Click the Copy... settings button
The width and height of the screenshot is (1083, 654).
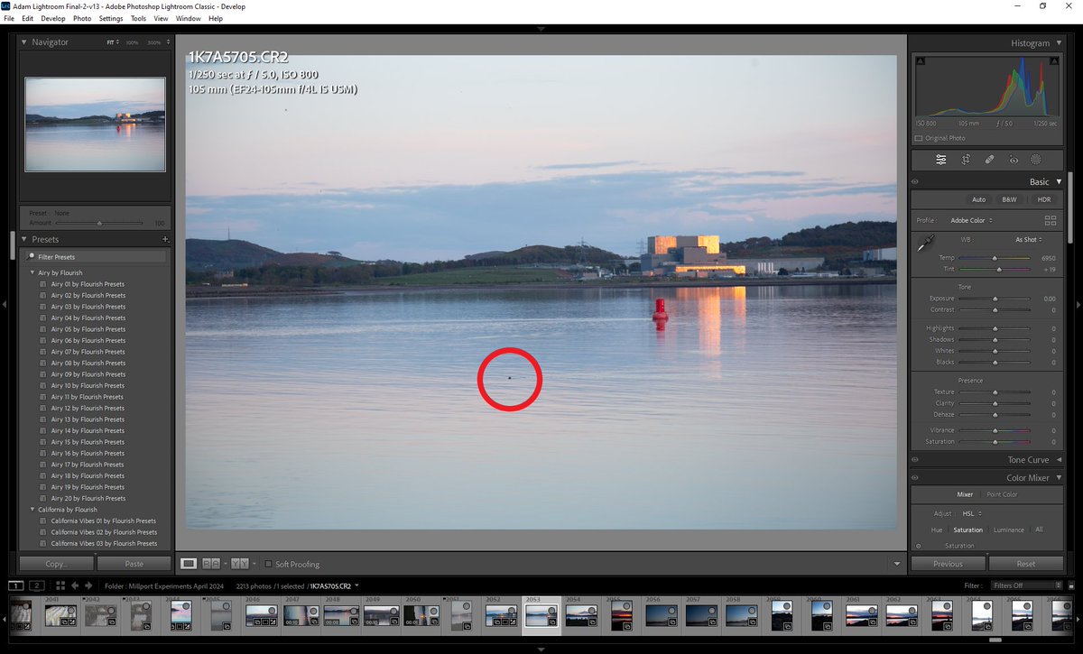pos(56,564)
